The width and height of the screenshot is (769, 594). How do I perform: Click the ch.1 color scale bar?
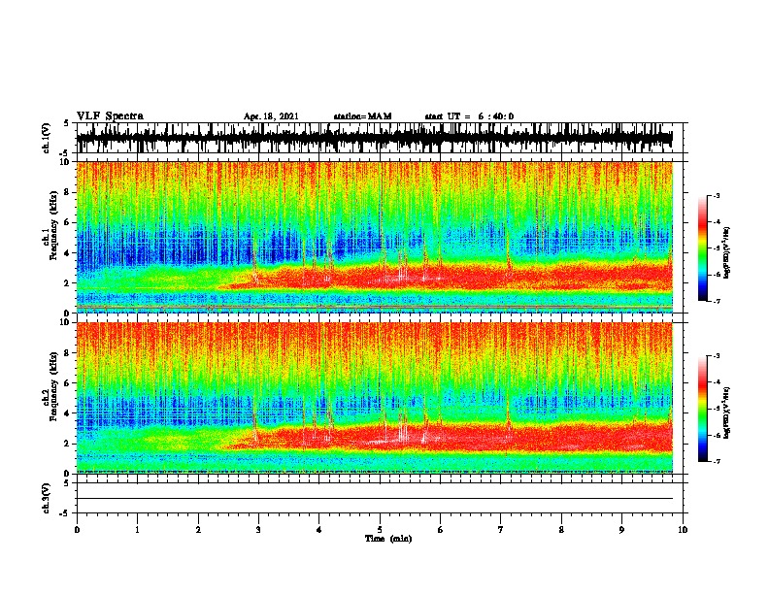pos(702,248)
